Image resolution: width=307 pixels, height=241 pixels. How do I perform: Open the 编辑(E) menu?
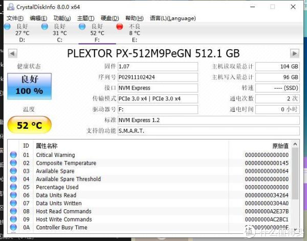38,18
